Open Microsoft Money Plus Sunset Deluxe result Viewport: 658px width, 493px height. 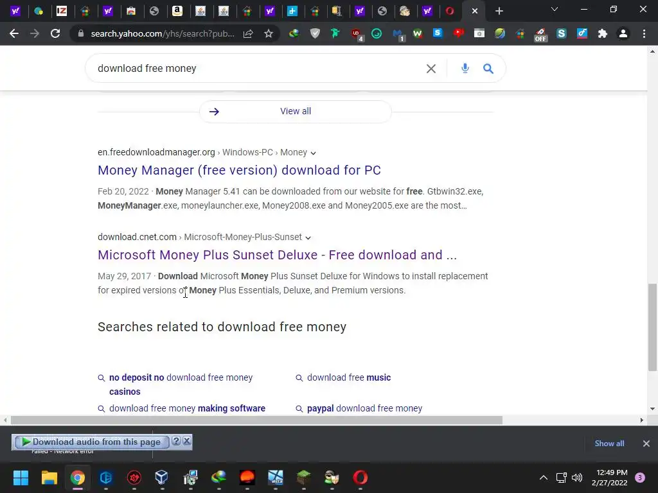pyautogui.click(x=278, y=255)
